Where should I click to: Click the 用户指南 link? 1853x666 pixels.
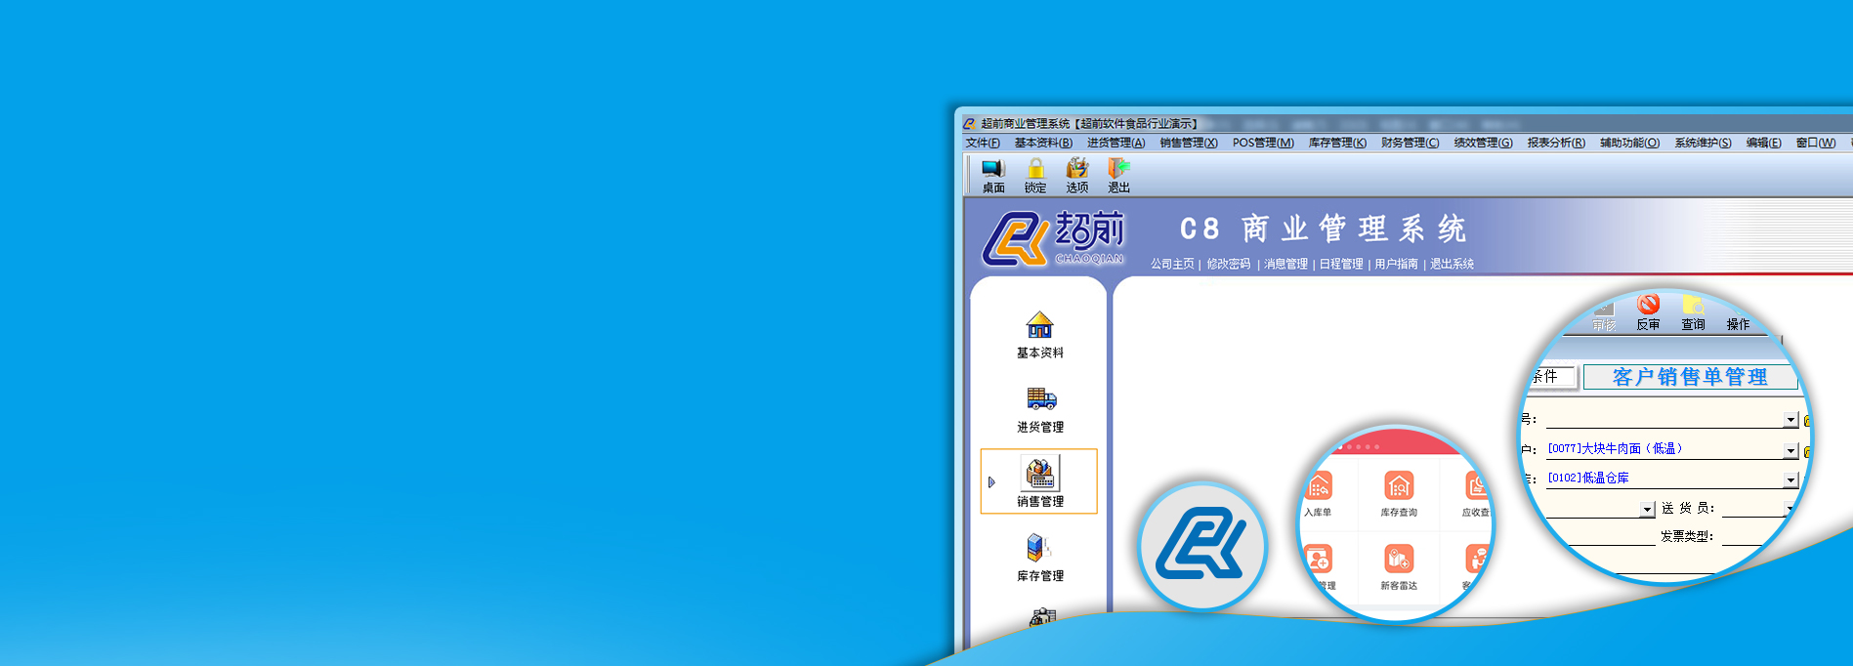tap(1396, 264)
